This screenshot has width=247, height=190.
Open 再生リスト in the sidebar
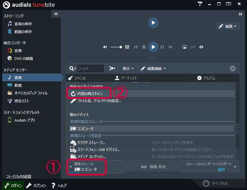[19, 101]
